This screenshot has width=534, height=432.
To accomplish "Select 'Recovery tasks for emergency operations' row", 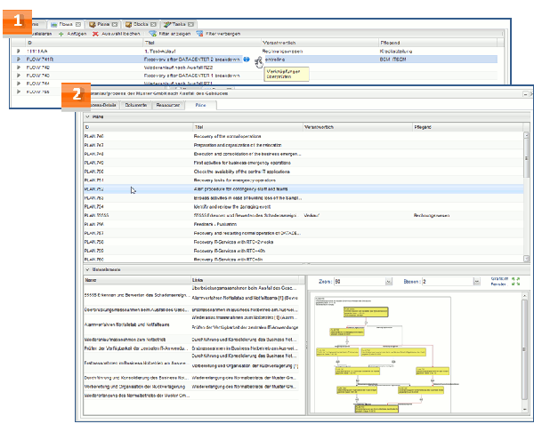I will click(303, 180).
